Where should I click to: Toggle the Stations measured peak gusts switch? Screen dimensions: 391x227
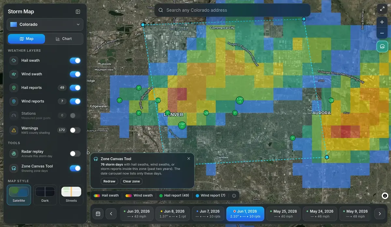coord(75,115)
